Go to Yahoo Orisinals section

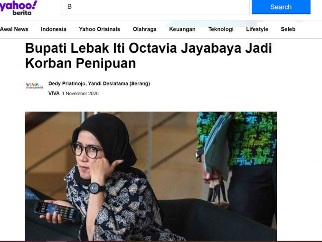(100, 29)
